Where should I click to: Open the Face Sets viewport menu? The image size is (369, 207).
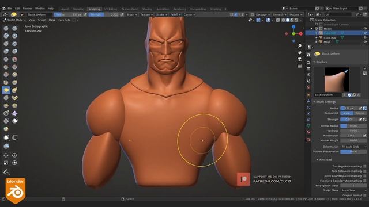pos(64,20)
